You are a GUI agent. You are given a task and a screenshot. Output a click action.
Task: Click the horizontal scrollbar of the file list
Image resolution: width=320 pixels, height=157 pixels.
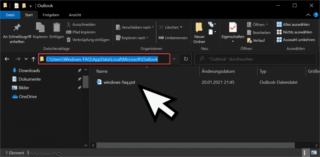point(196,145)
